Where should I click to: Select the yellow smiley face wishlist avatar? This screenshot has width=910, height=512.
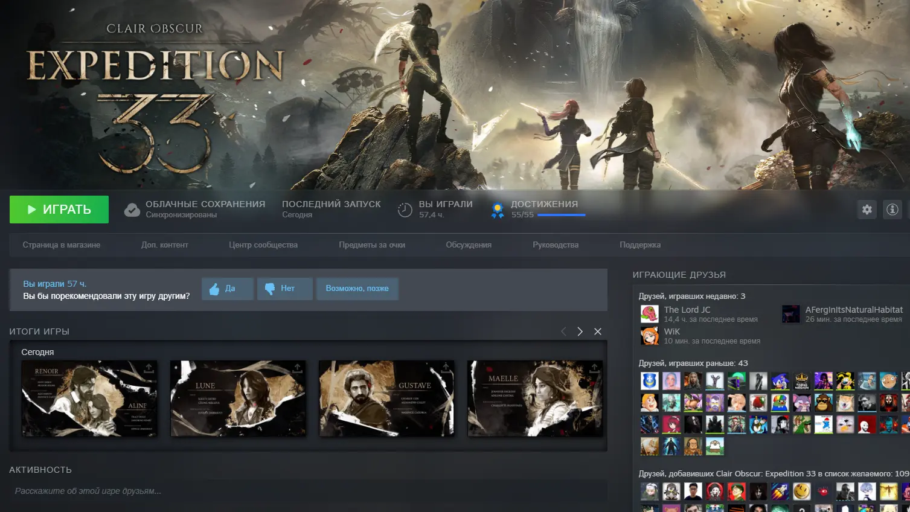(x=802, y=491)
